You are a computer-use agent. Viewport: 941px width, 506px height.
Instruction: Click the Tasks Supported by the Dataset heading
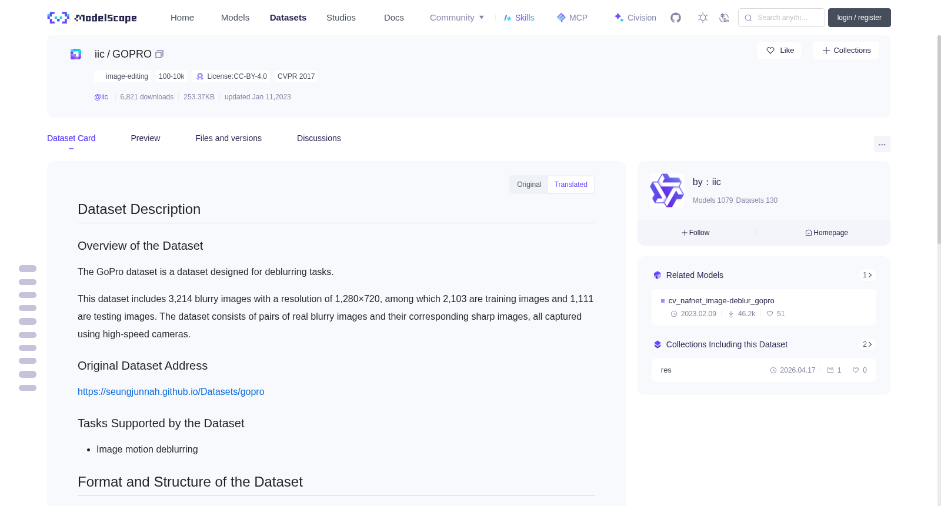point(161,423)
